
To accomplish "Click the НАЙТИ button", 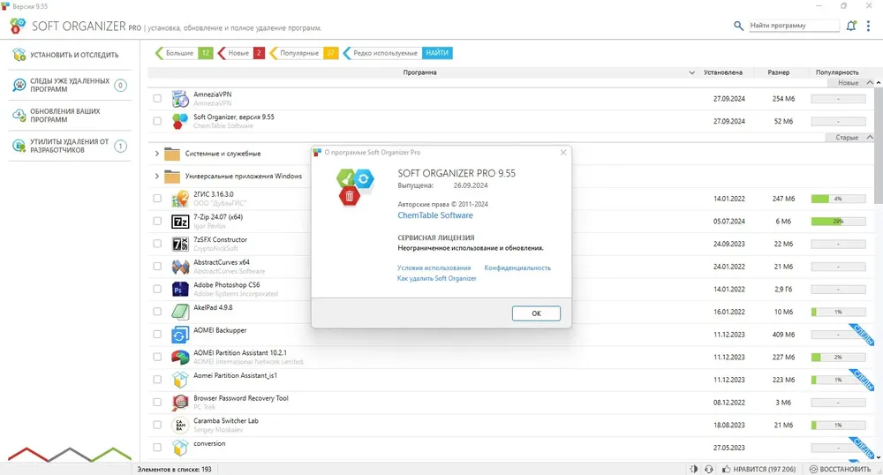I will tap(437, 53).
